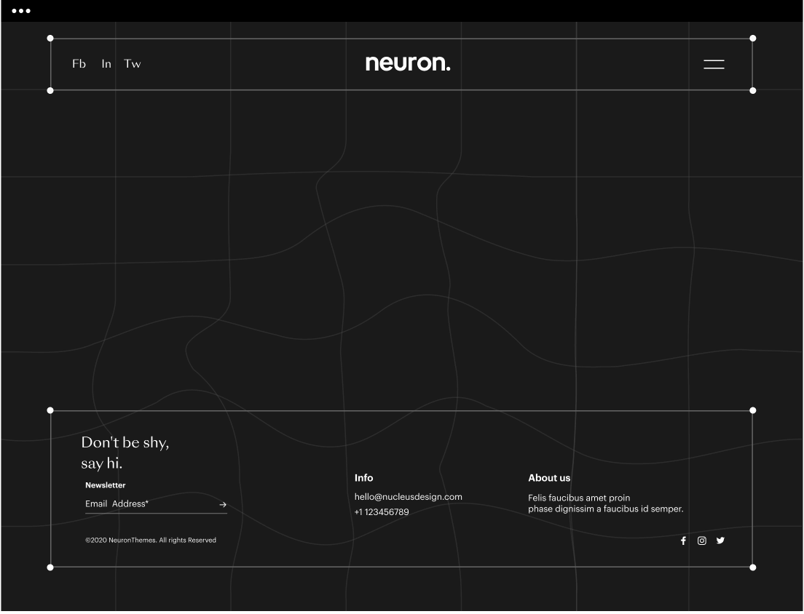
Task: Select the Fb item in the top navigation
Action: pyautogui.click(x=78, y=64)
